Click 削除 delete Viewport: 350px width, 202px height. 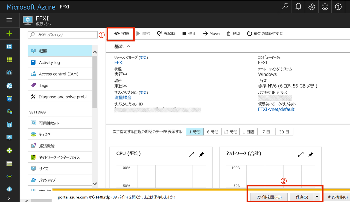pyautogui.click(x=234, y=34)
